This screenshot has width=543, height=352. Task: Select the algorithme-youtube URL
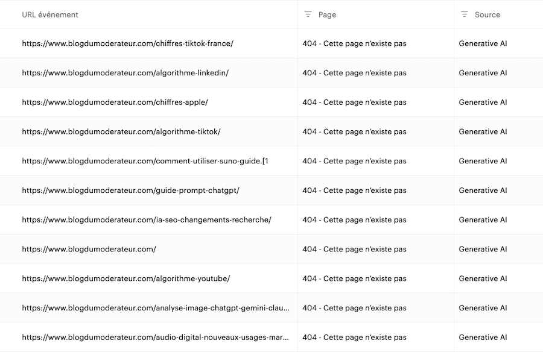(x=125, y=278)
